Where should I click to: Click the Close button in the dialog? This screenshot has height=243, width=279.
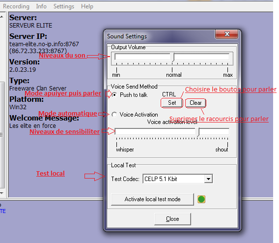[172, 219]
